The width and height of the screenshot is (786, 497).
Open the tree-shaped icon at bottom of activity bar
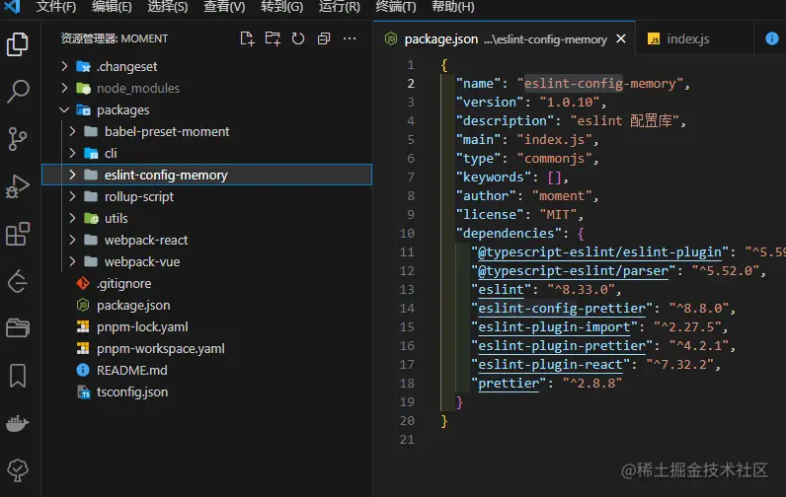click(x=18, y=470)
